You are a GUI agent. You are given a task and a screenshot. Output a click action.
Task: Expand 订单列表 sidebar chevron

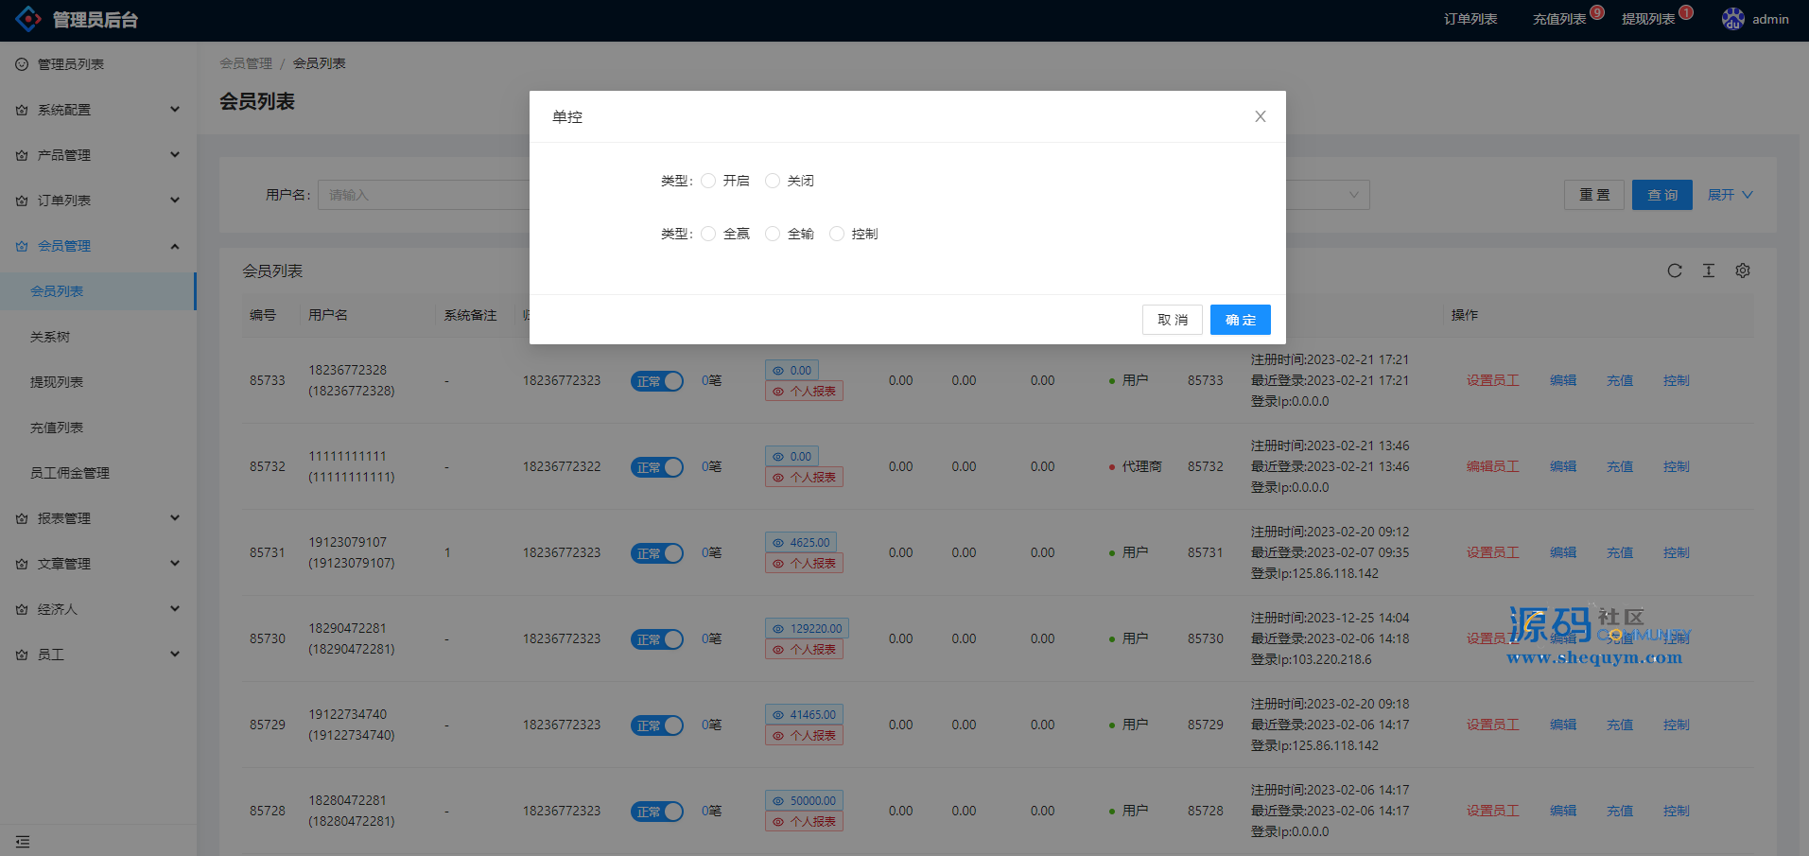175,201
